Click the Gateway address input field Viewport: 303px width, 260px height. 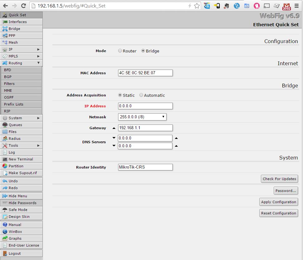(x=145, y=128)
